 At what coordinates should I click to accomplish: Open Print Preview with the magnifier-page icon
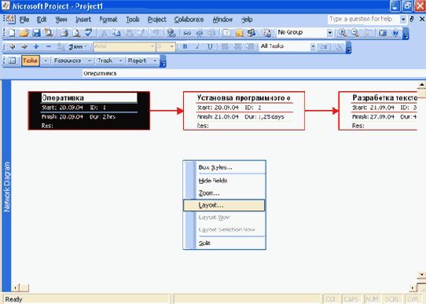pyautogui.click(x=76, y=33)
